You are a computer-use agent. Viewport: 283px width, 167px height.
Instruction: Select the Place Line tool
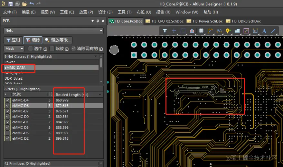click(x=273, y=31)
